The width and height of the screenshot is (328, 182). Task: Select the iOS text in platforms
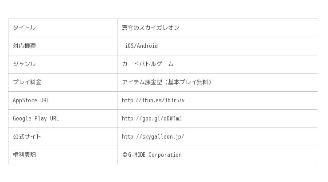pyautogui.click(x=129, y=46)
